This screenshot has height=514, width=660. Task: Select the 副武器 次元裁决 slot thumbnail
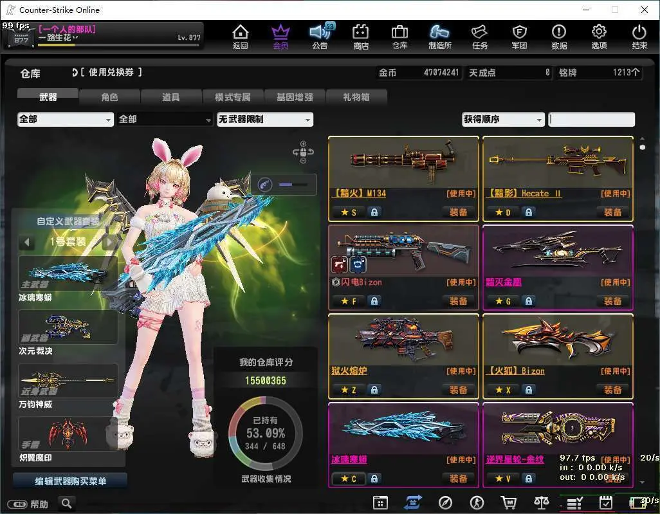click(x=68, y=327)
